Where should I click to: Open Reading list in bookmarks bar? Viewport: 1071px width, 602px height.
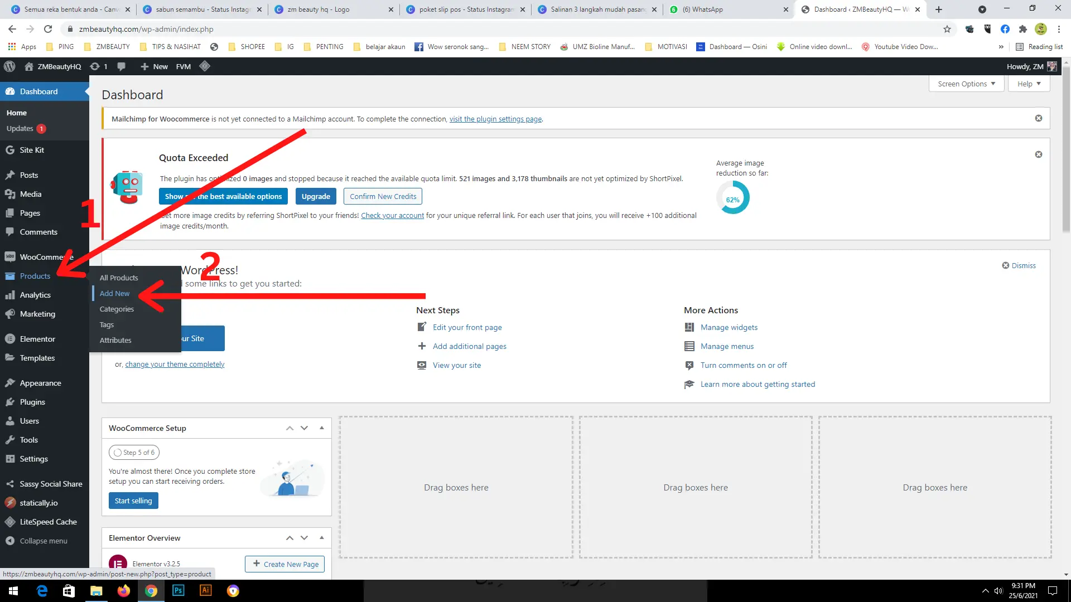coord(1039,47)
